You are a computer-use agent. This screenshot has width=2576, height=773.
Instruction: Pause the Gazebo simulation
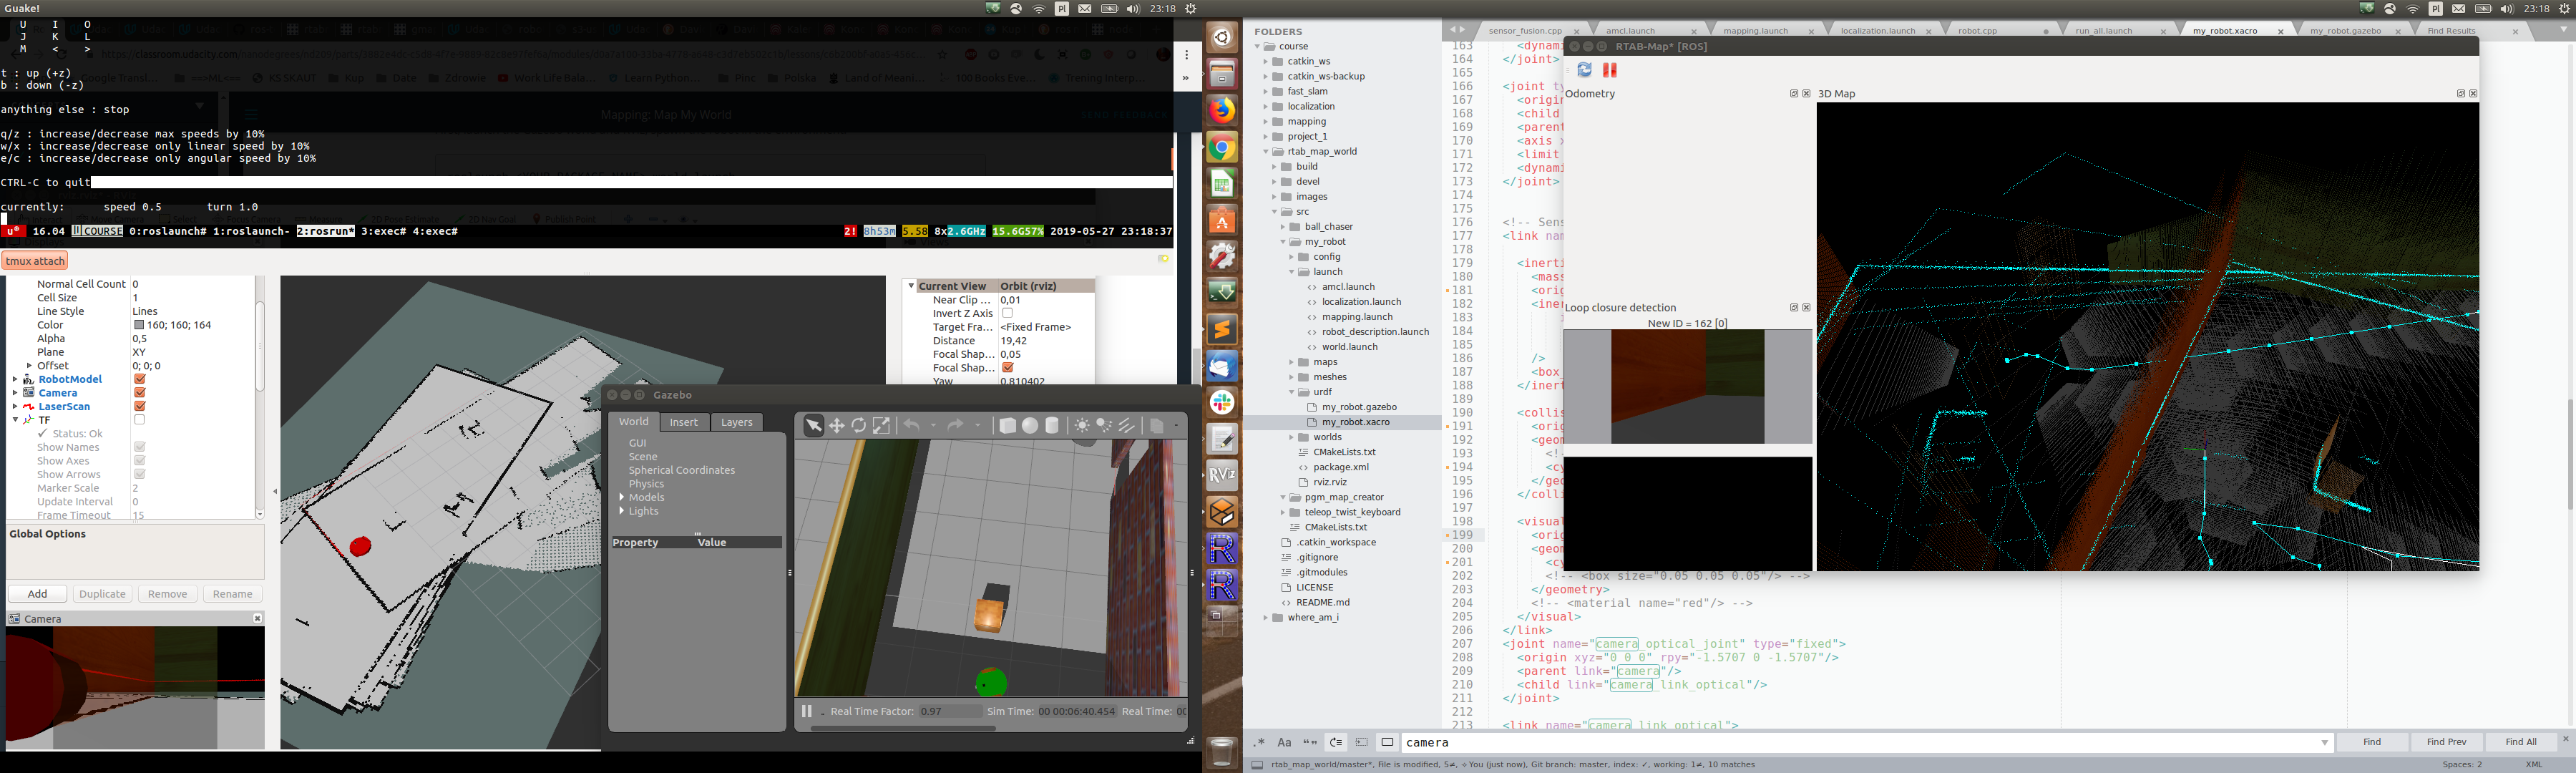[806, 711]
